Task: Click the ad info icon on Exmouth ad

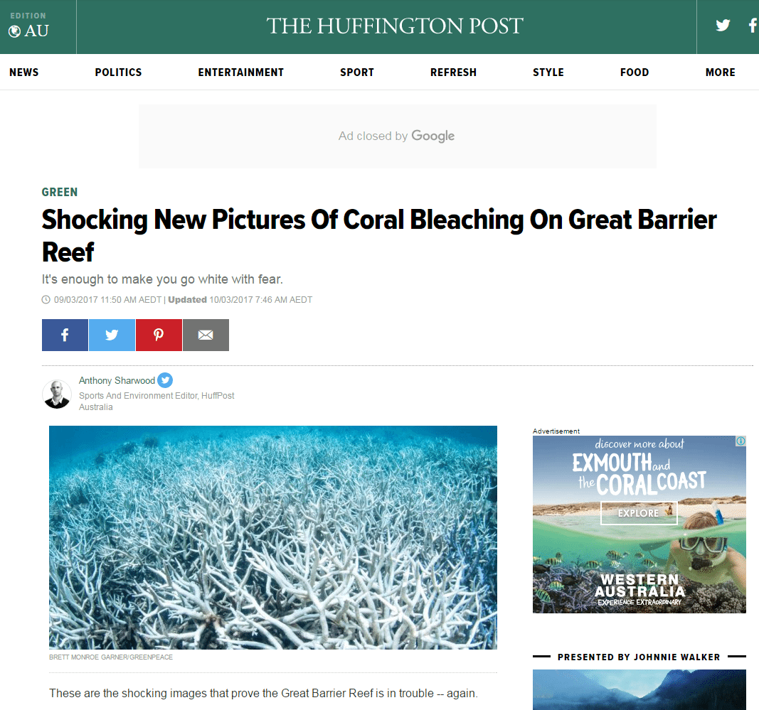Action: click(x=741, y=441)
